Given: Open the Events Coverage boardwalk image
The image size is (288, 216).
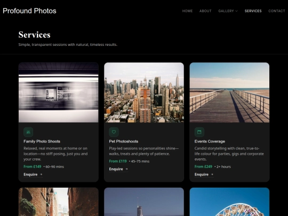Looking at the screenshot, I should [x=229, y=92].
